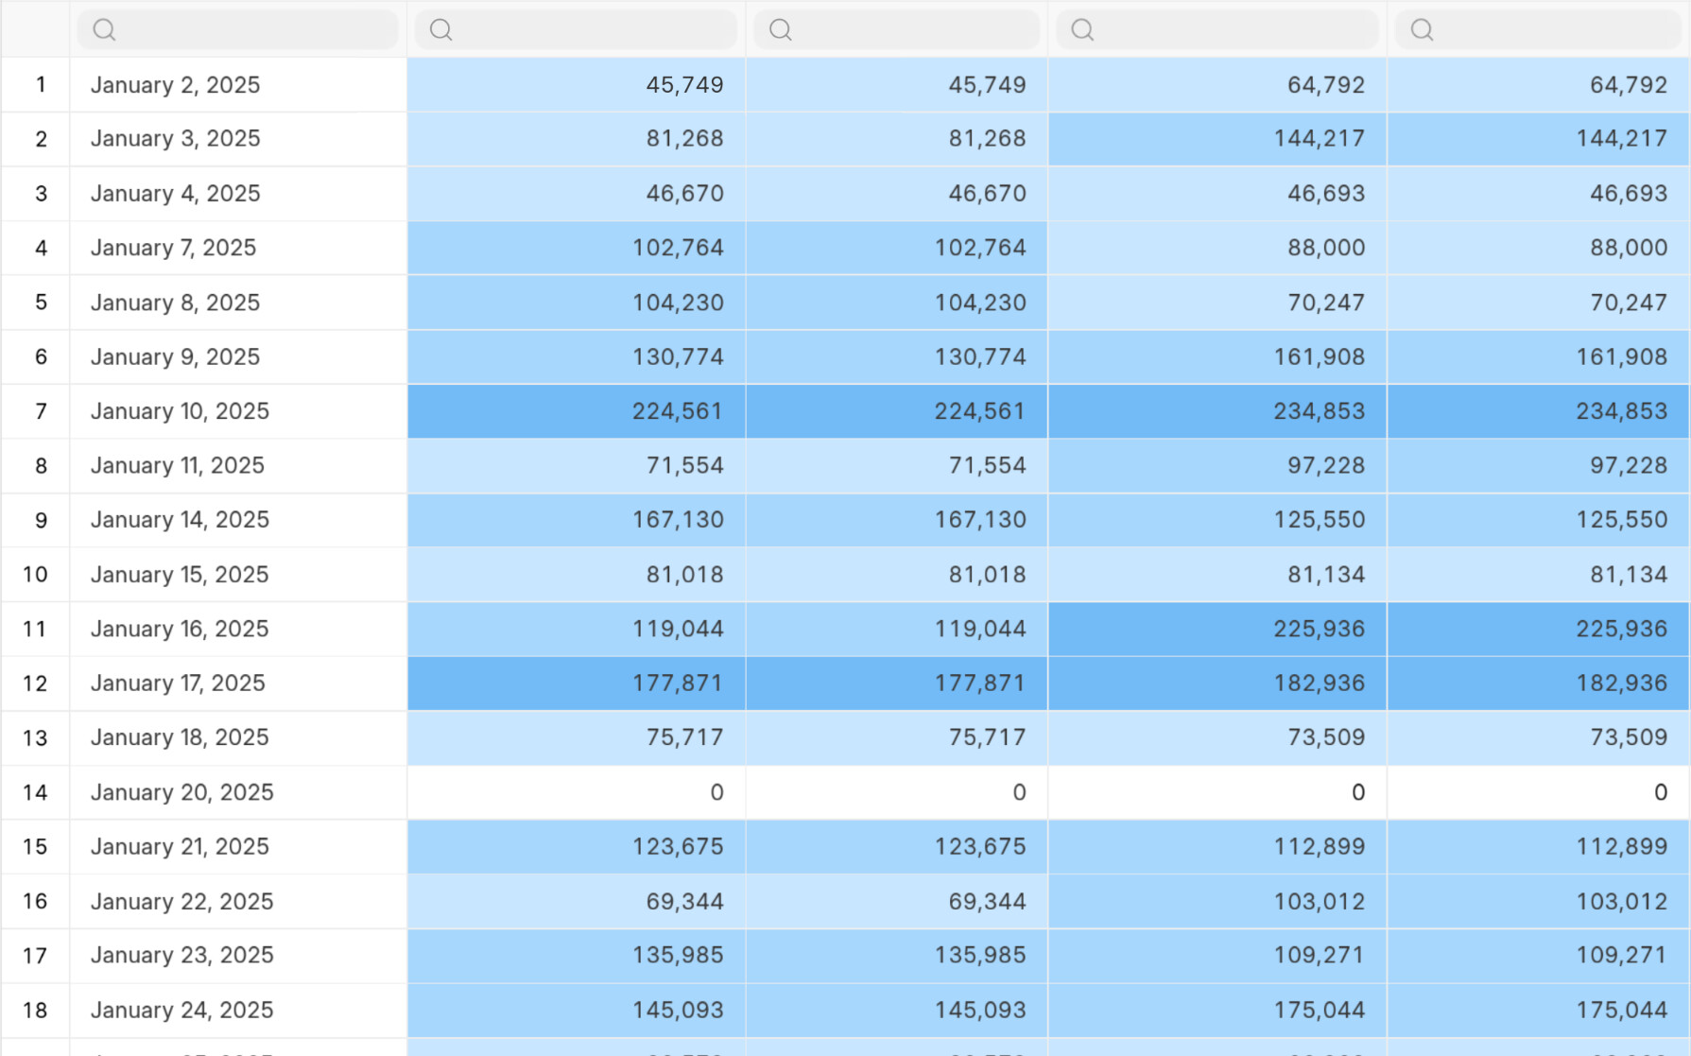Click the January 9, 2025 date cell
The image size is (1691, 1056).
[238, 357]
